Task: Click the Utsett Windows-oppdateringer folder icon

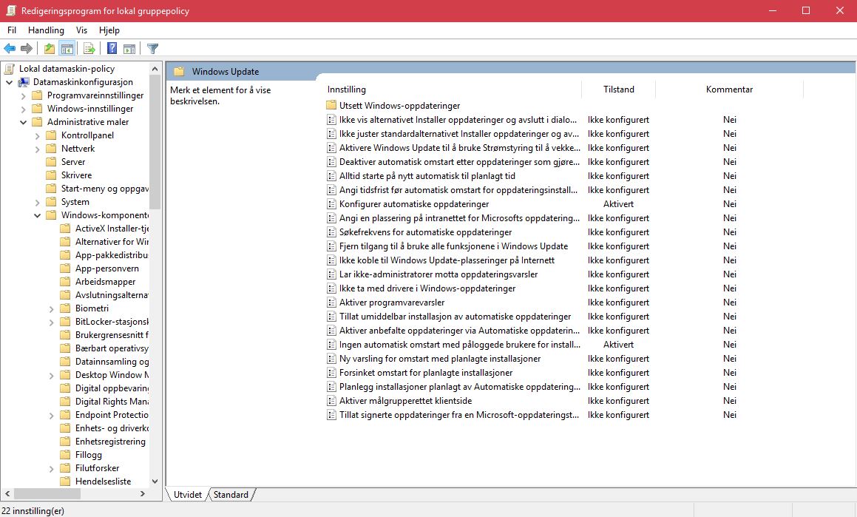Action: click(x=331, y=106)
